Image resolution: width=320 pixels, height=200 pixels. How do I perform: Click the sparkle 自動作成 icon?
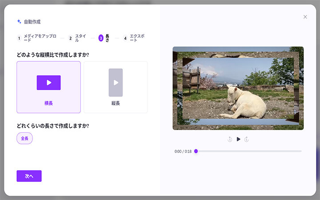coord(19,22)
